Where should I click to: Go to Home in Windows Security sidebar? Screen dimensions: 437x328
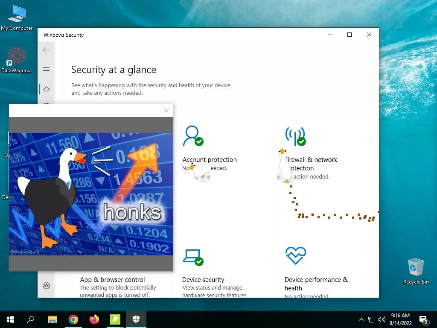click(x=47, y=90)
